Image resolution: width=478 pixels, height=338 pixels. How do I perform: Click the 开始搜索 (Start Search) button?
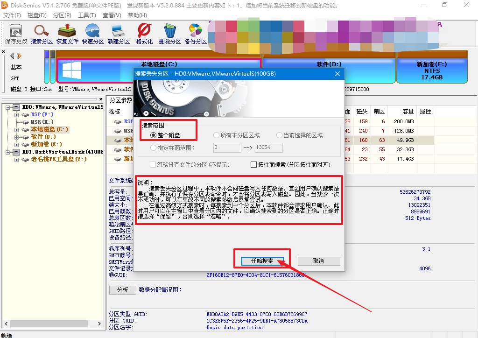[x=262, y=261]
